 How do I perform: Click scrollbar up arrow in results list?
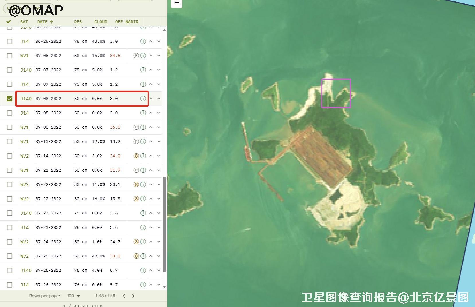[x=164, y=30]
